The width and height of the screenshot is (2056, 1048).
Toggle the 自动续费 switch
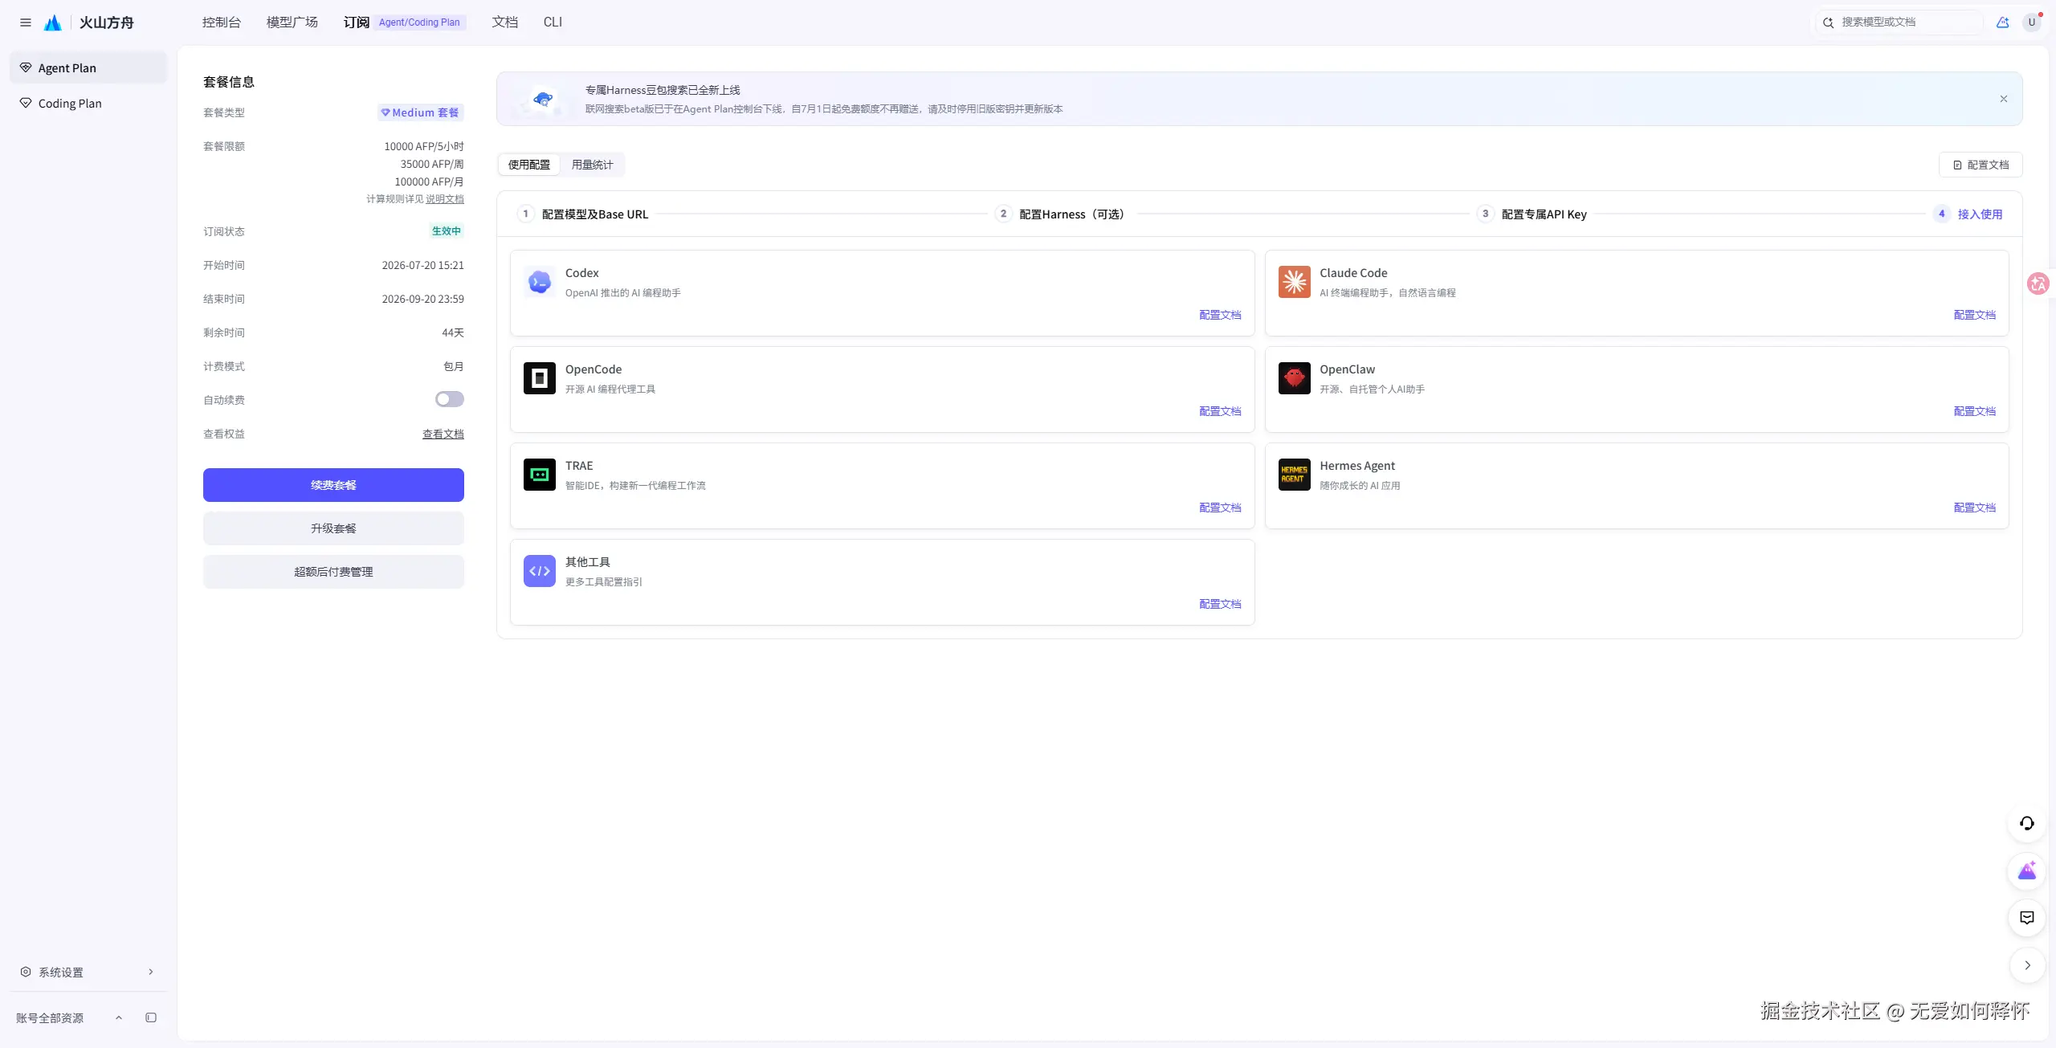pyautogui.click(x=450, y=399)
